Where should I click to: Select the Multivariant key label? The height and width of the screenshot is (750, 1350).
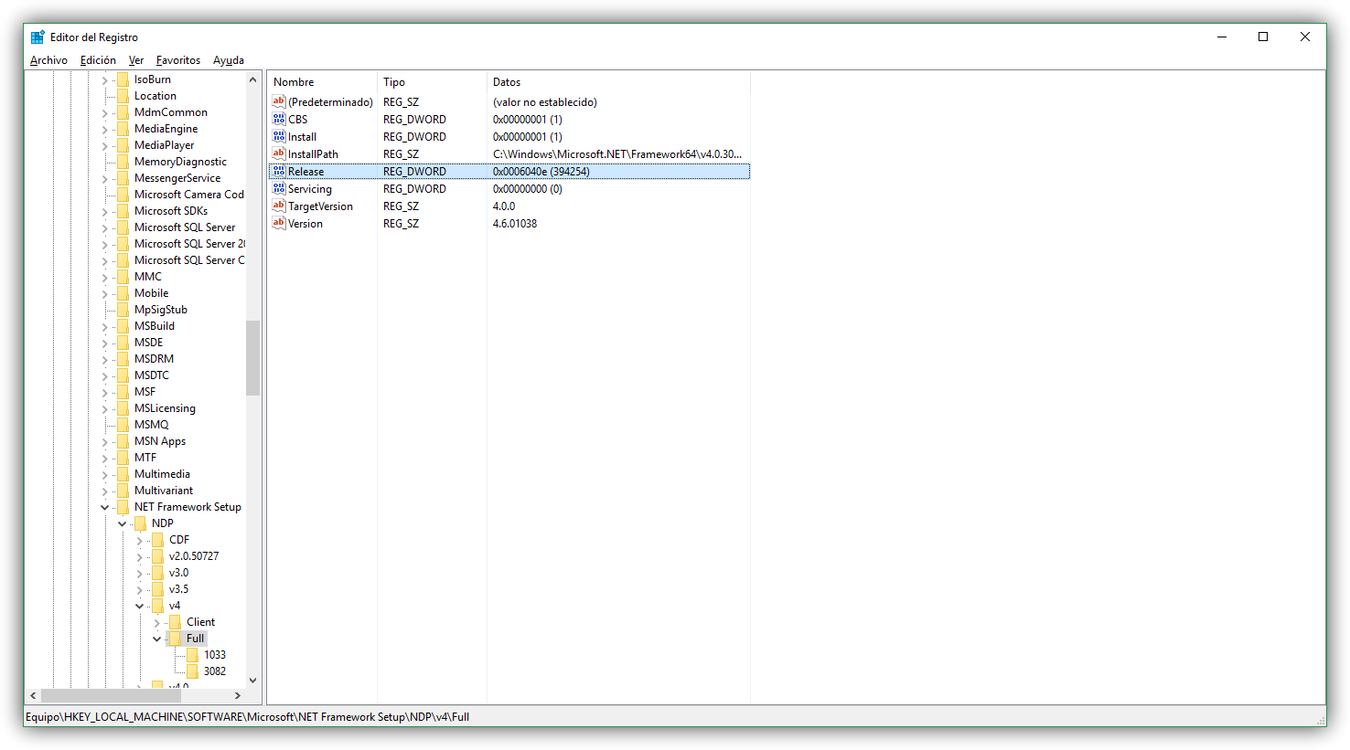tap(164, 491)
